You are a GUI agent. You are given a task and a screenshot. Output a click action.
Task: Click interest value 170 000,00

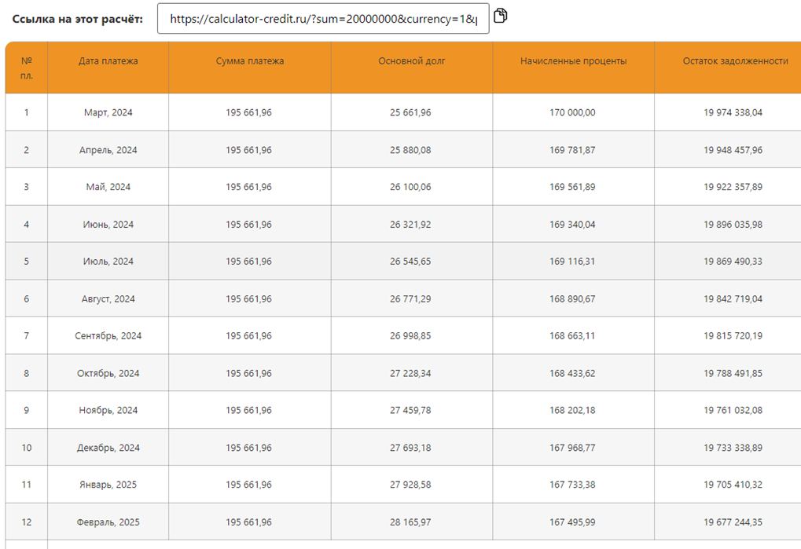point(572,112)
